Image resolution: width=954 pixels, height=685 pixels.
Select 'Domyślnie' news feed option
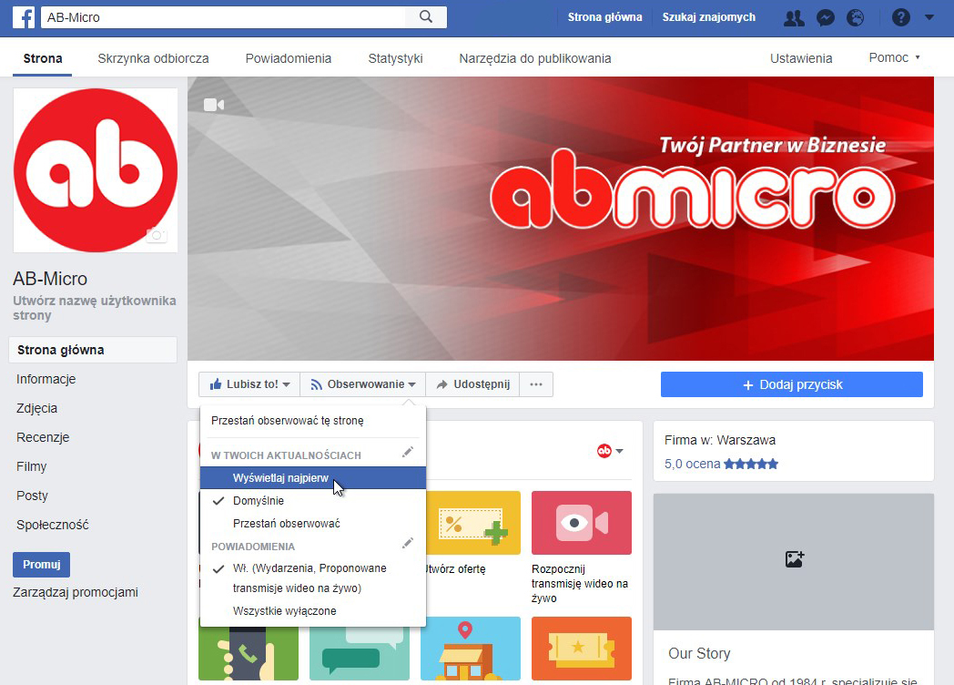click(313, 500)
